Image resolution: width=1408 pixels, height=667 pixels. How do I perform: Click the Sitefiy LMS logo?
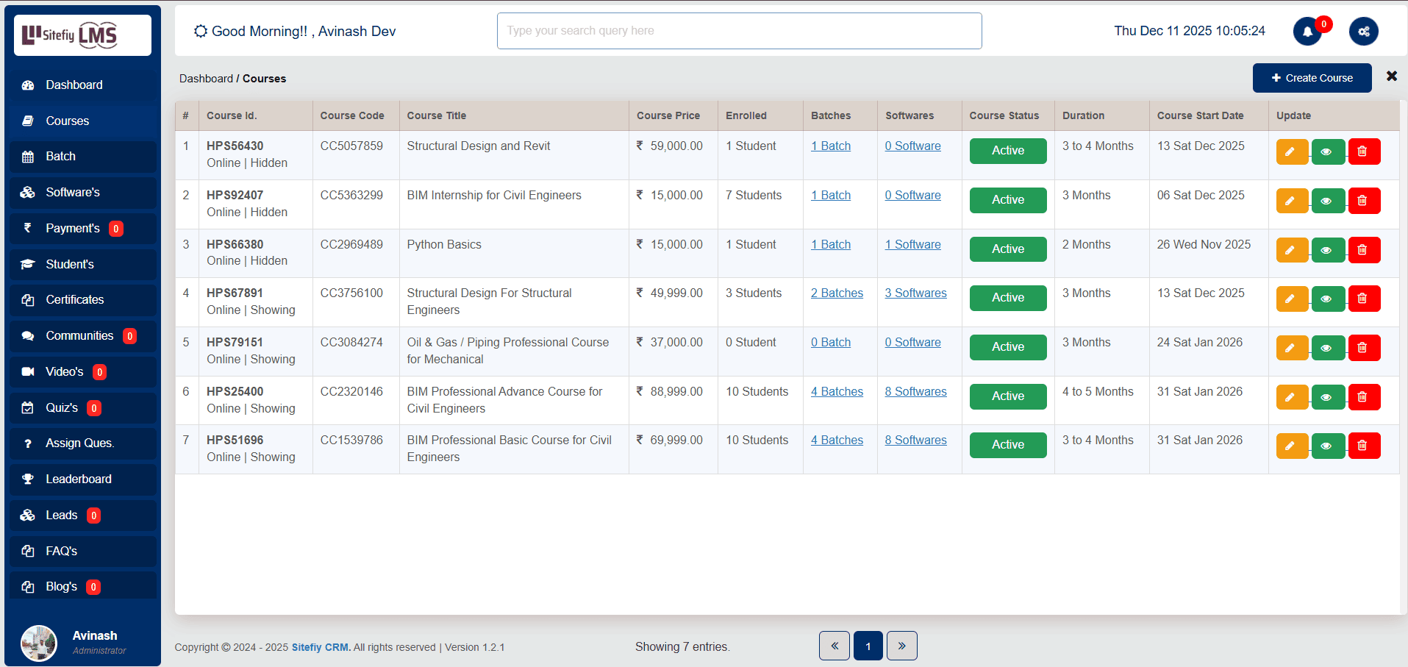pyautogui.click(x=82, y=35)
